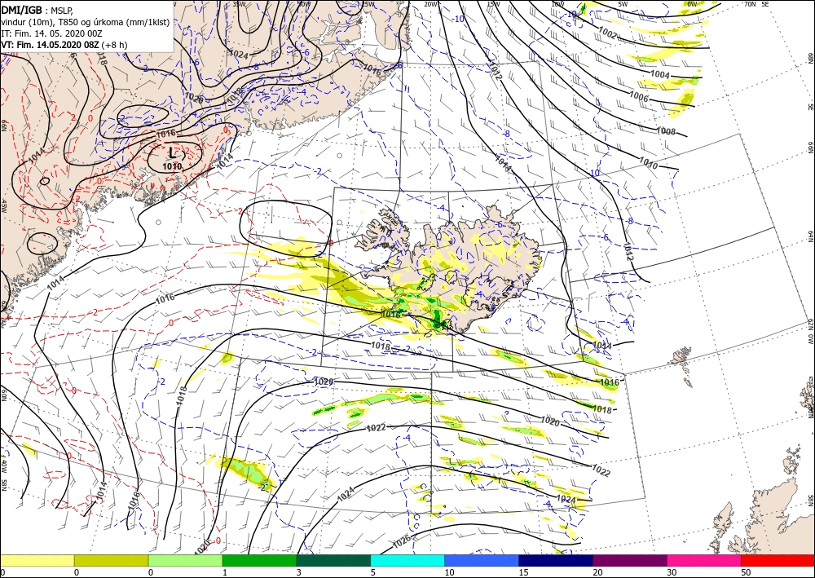815x578 pixels.
Task: Click the legend scale value 5
Action: tap(373, 572)
